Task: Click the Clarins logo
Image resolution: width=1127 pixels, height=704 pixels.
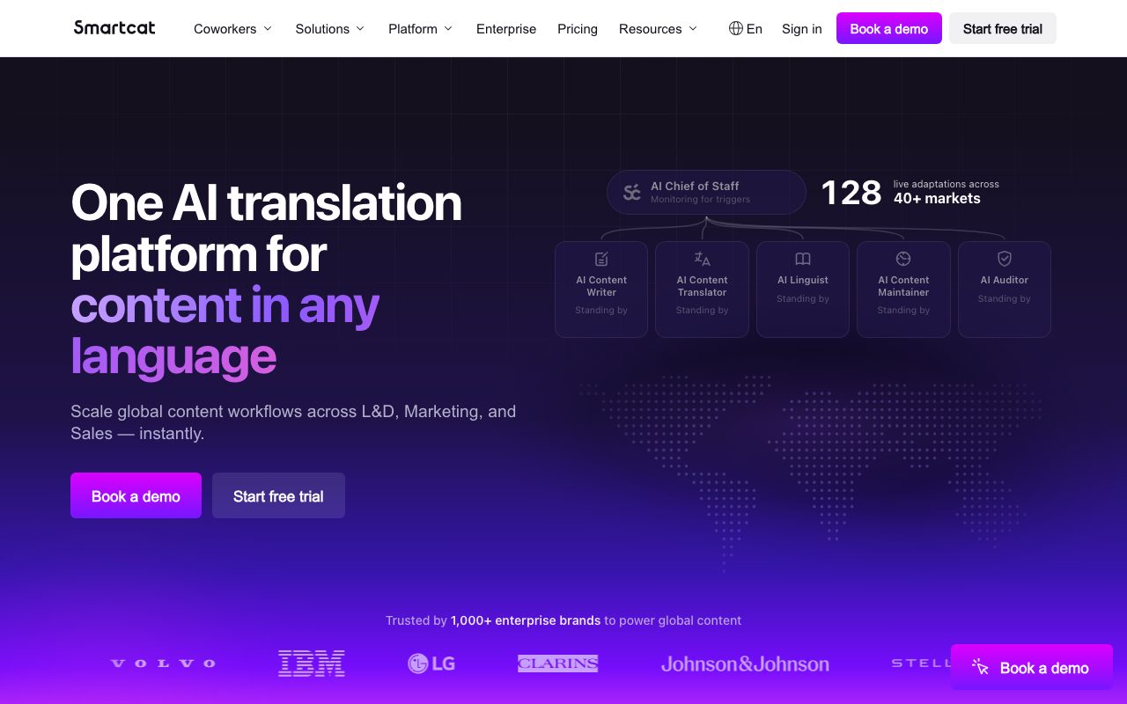Action: pyautogui.click(x=557, y=664)
